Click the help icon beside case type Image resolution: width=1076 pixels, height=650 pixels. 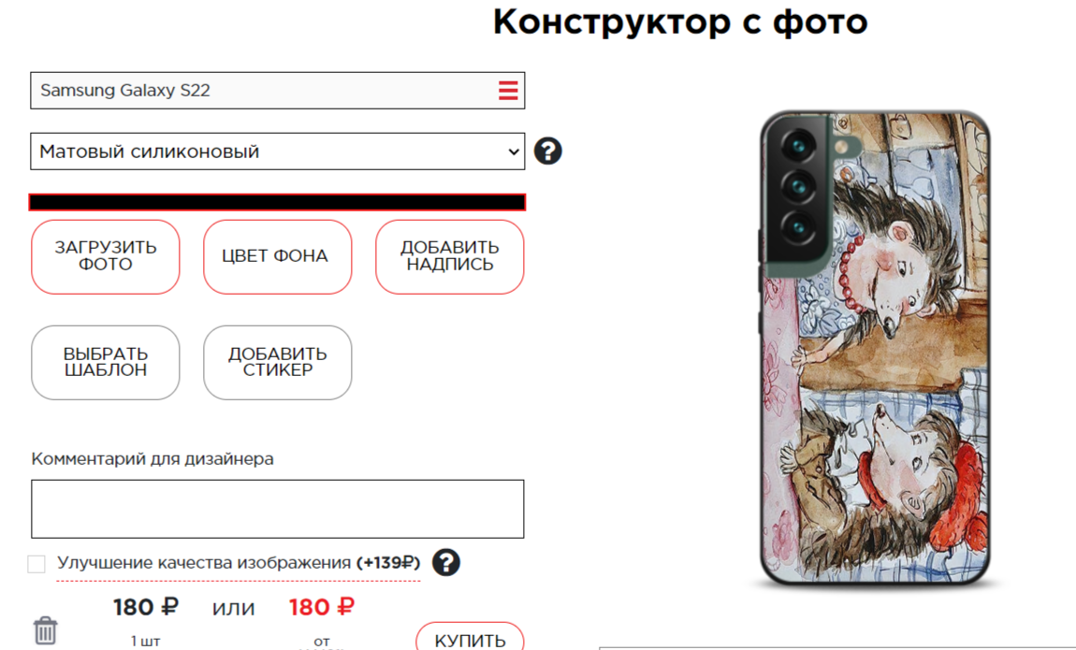547,151
